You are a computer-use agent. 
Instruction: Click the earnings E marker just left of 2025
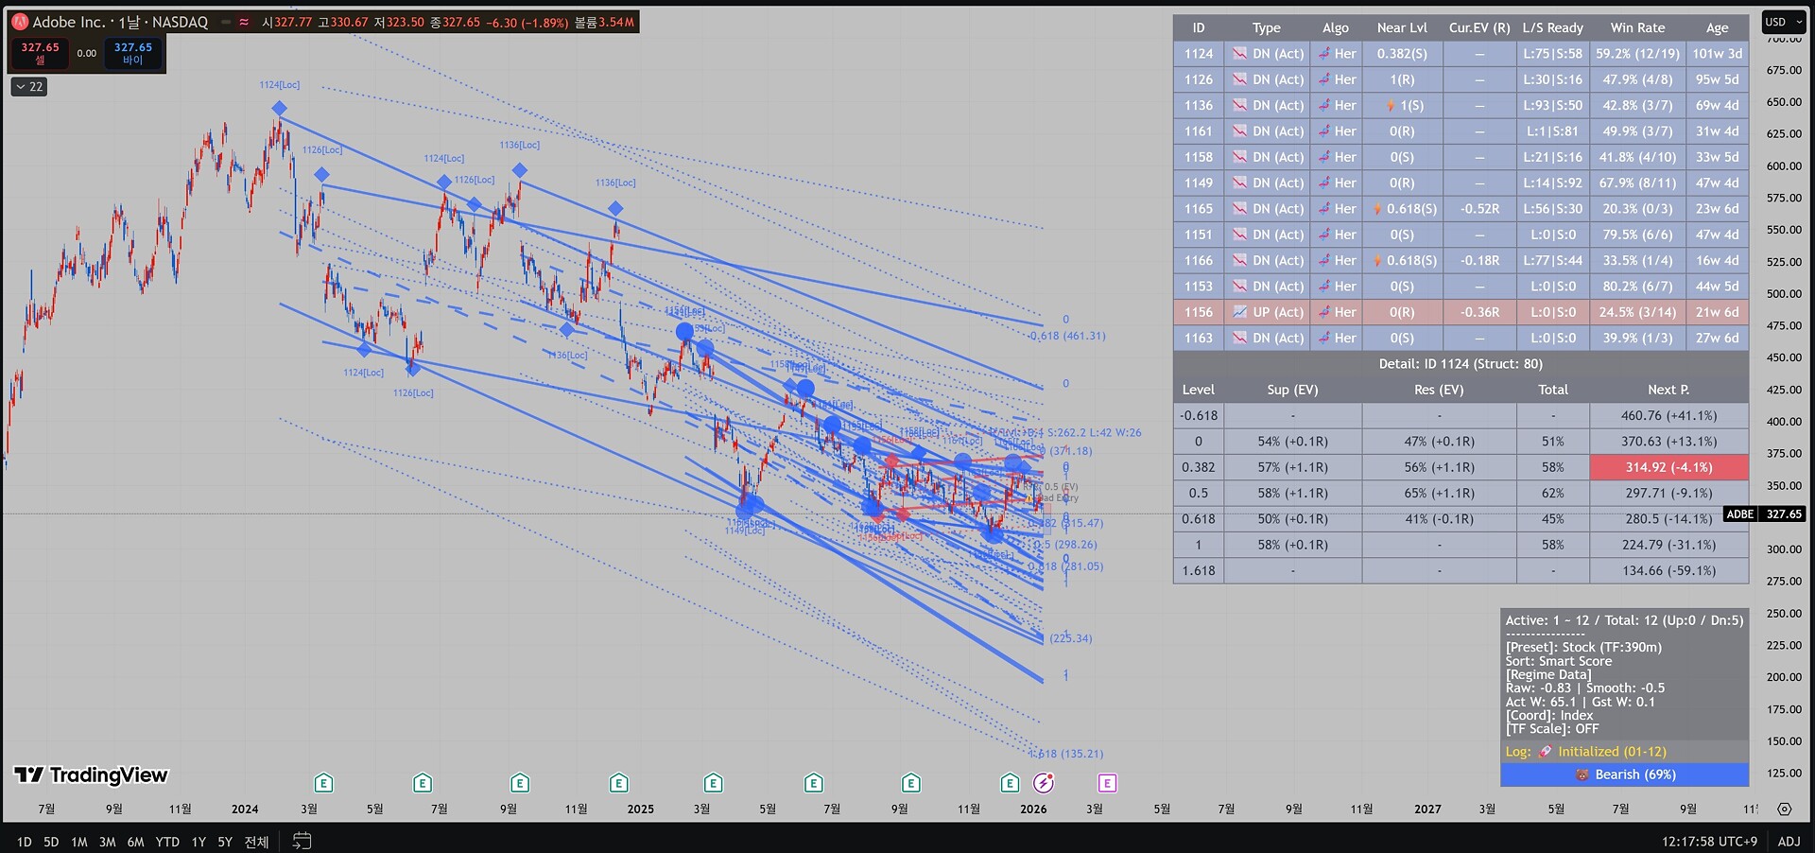click(618, 783)
